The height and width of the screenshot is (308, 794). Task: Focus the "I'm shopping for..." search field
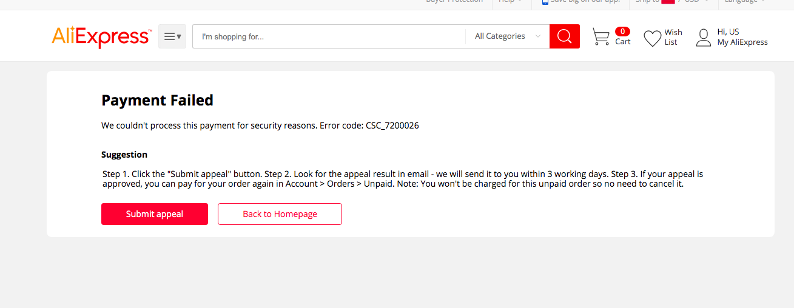pos(329,36)
